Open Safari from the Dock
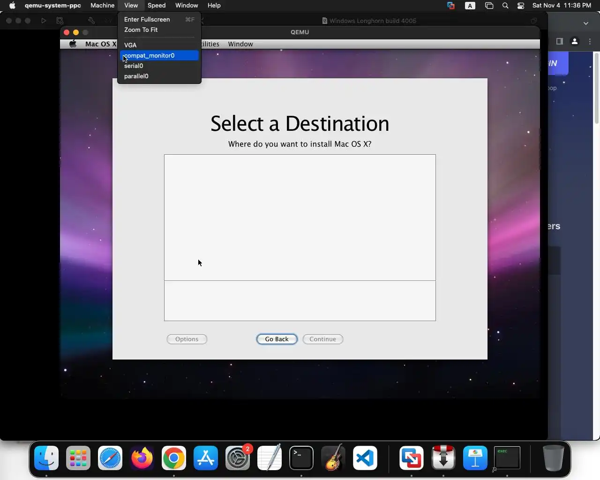Screen dimensions: 600x480 coord(110,458)
